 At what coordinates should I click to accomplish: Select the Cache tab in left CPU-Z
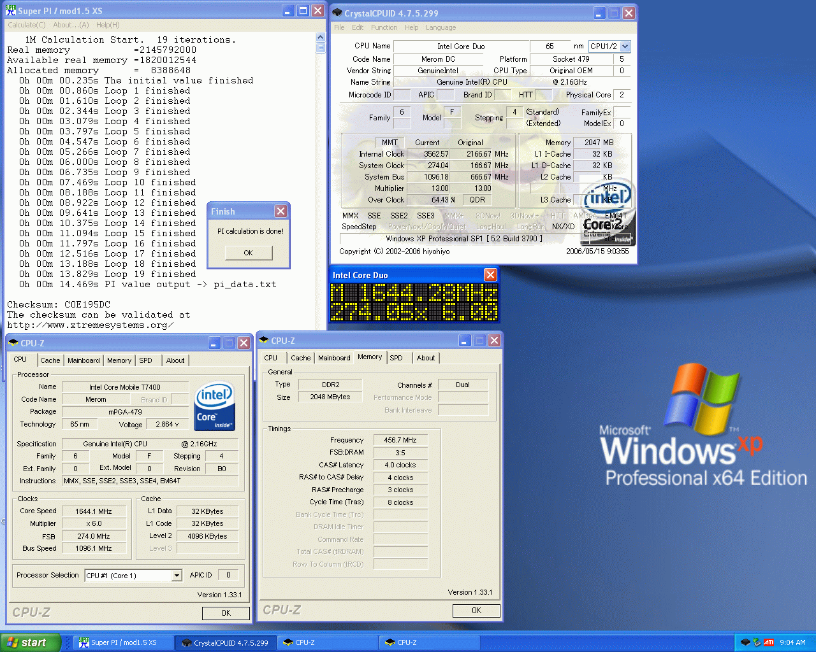tap(50, 360)
